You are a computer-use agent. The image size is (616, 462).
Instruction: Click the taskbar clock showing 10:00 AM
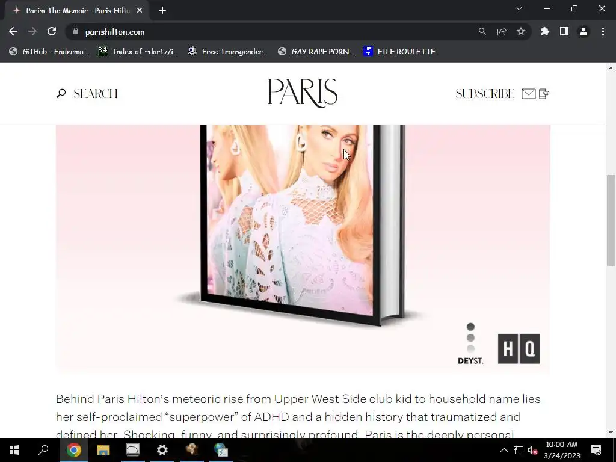(562, 450)
